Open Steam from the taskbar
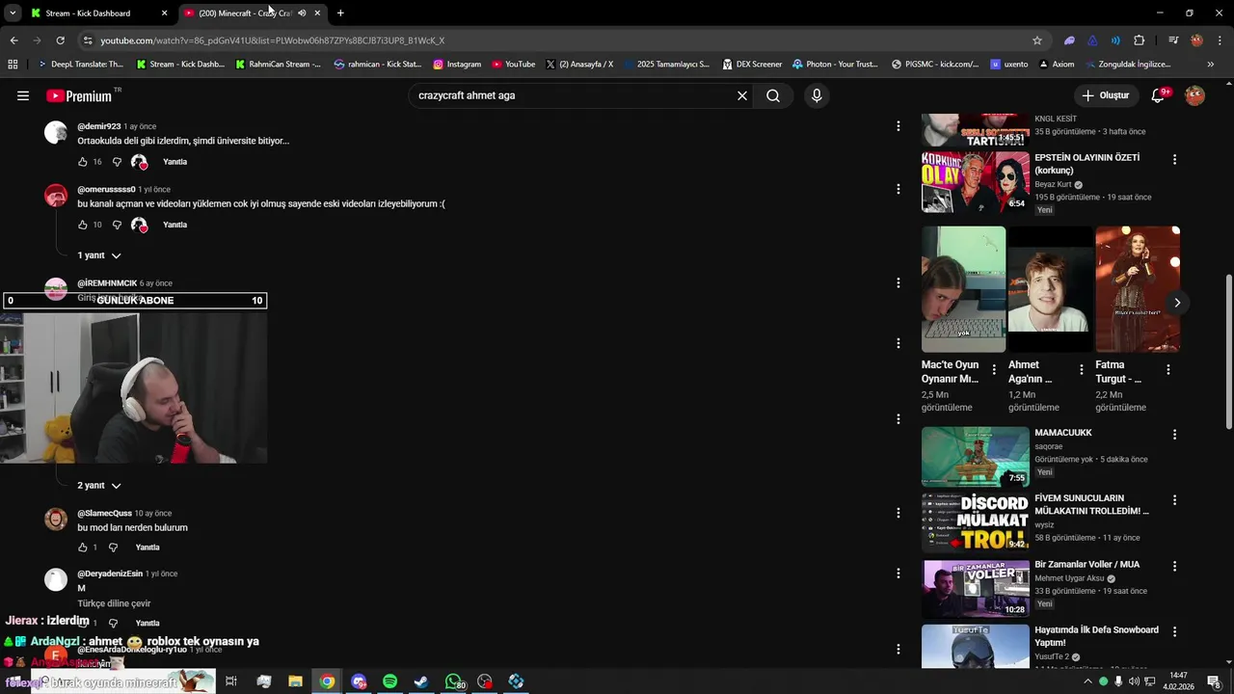 point(421,681)
